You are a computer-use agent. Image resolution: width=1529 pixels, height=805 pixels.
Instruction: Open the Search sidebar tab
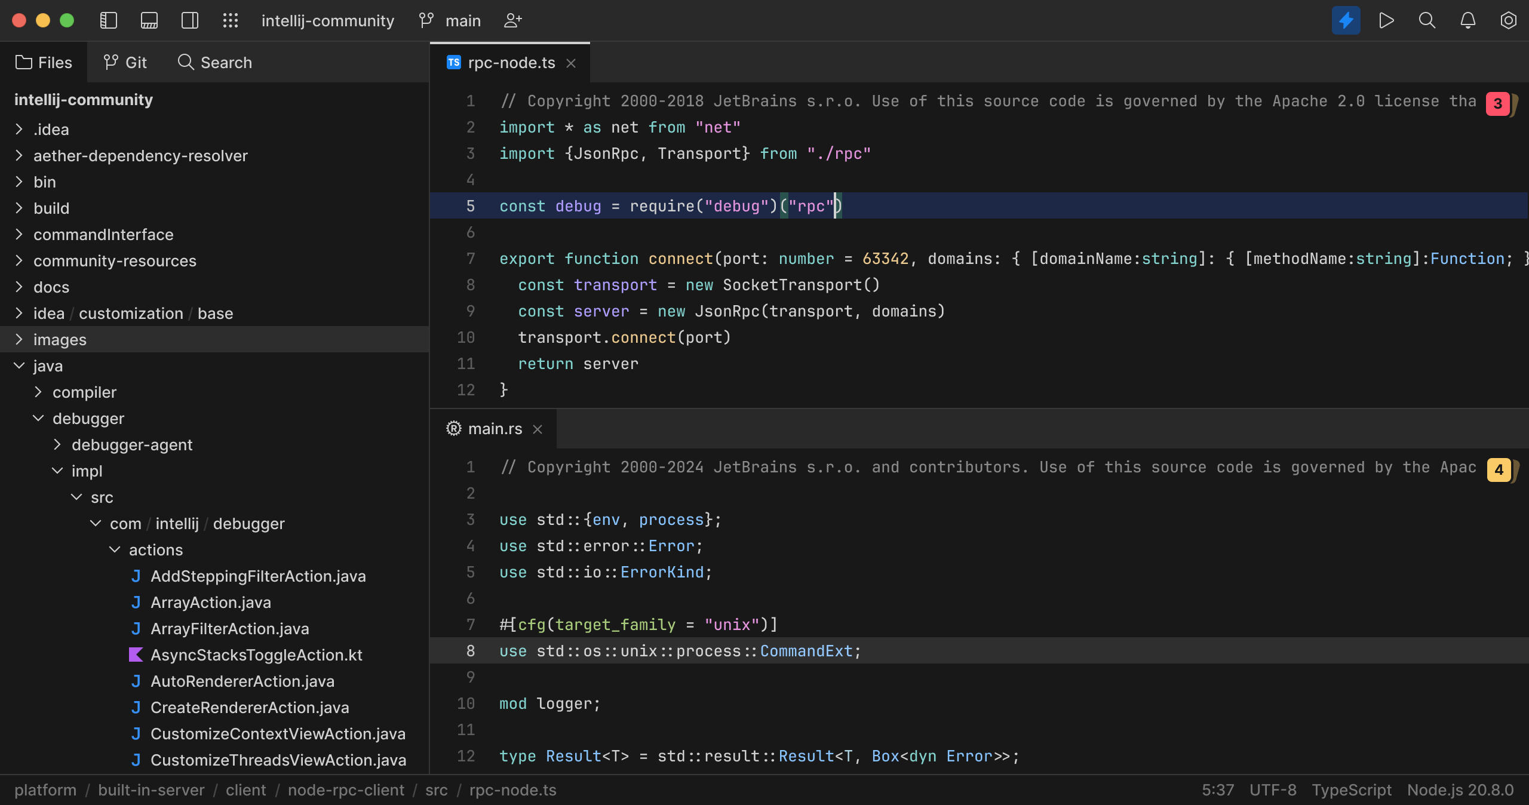pos(215,62)
